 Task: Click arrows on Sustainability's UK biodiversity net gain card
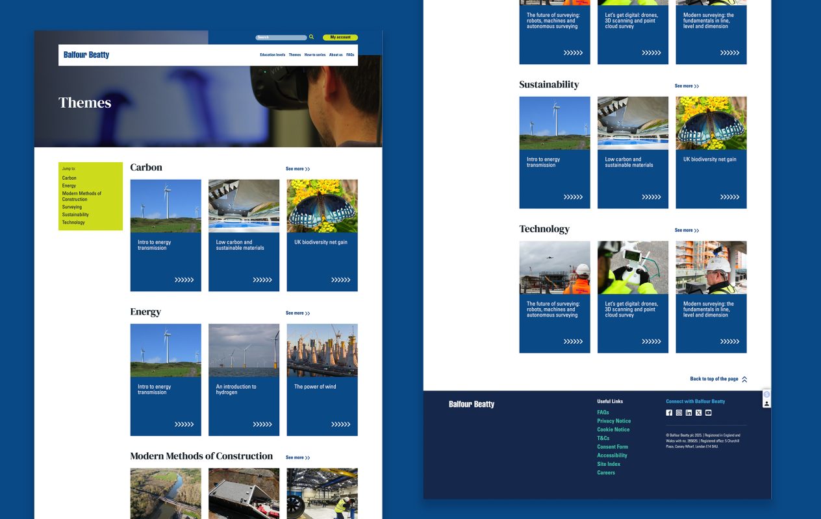click(x=729, y=197)
